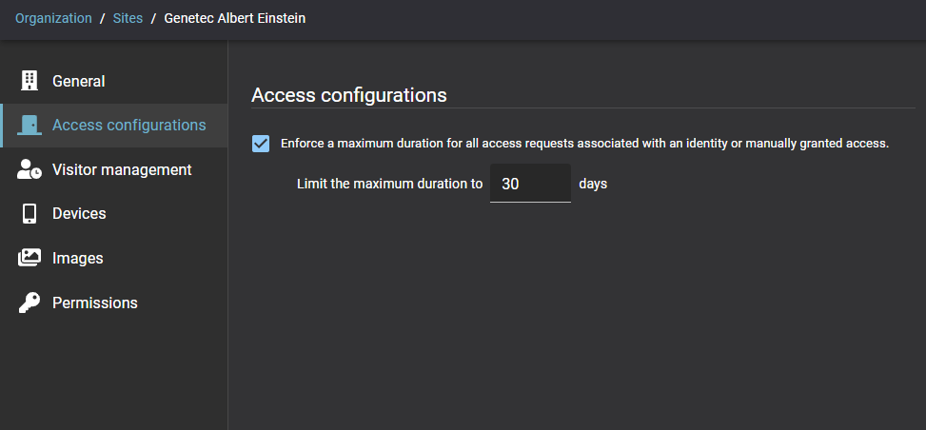Image resolution: width=926 pixels, height=430 pixels.
Task: Click the "Limit the maximum duration to" label
Action: (390, 184)
